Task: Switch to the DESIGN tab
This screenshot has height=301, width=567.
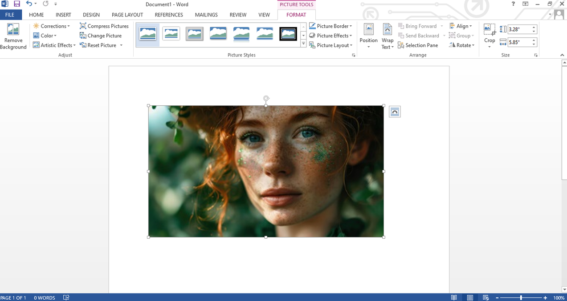Action: (91, 15)
